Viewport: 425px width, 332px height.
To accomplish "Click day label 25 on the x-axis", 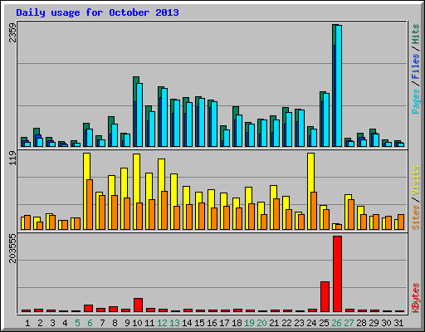I will tap(324, 323).
